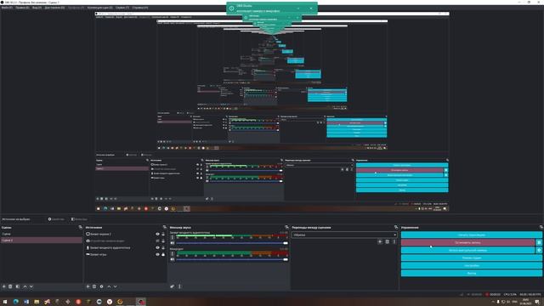Pop out the Audio Mixer dock panel
This screenshot has width=544, height=306.
[x=286, y=227]
